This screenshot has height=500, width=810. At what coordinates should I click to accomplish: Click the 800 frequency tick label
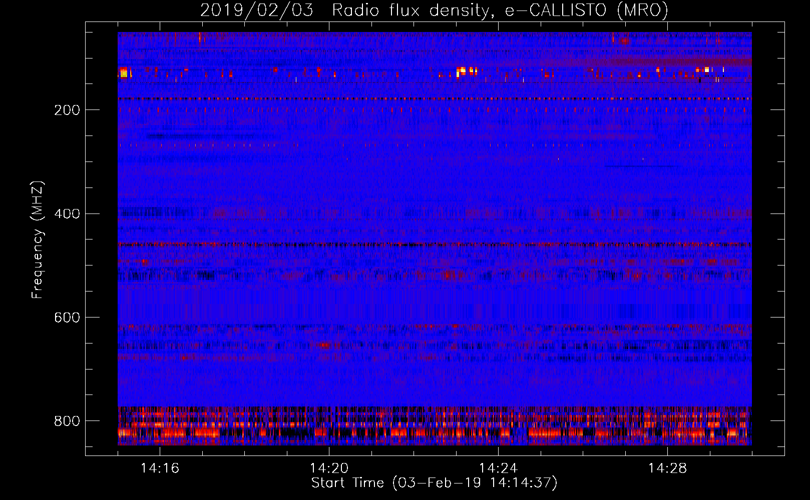pyautogui.click(x=67, y=421)
